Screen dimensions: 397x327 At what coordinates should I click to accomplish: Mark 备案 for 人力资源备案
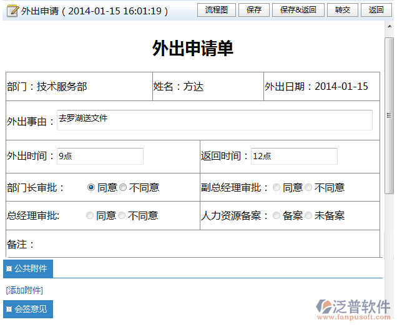[277, 215]
